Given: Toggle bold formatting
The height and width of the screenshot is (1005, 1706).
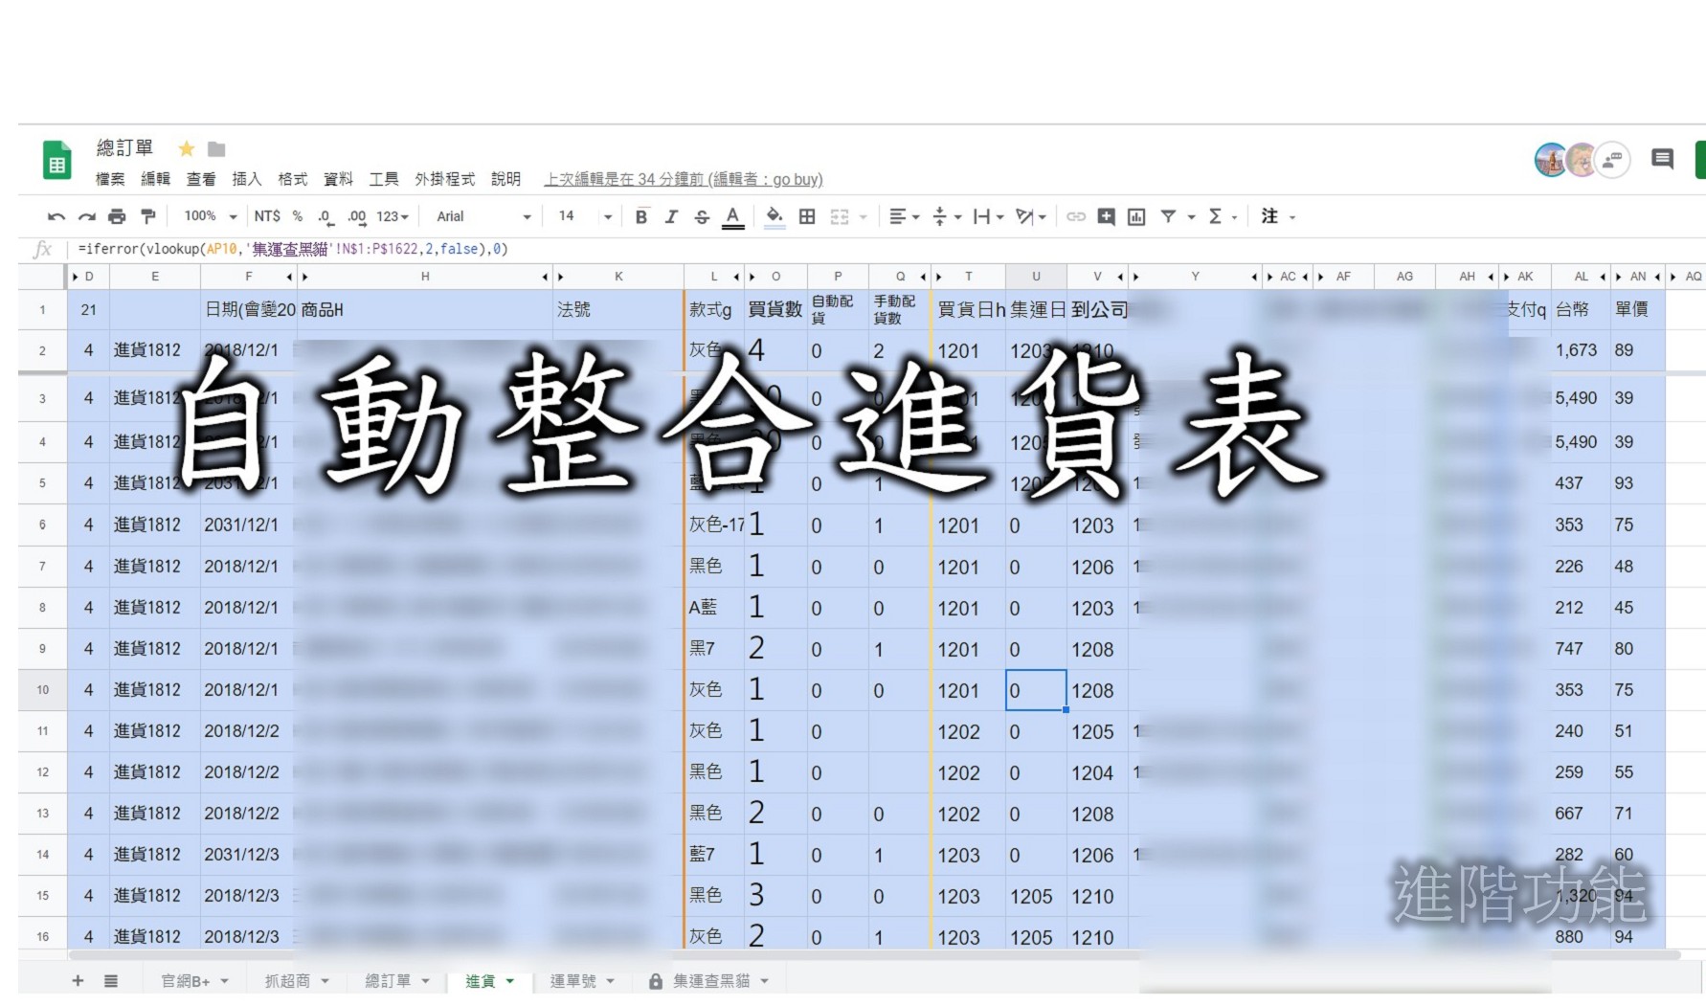Looking at the screenshot, I should pyautogui.click(x=640, y=216).
